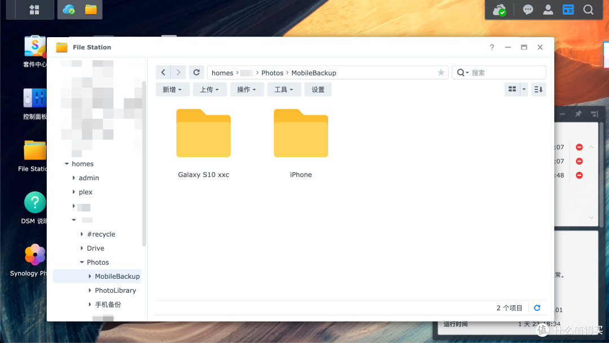Expand the plex folder node
Image resolution: width=609 pixels, height=343 pixels.
(74, 191)
